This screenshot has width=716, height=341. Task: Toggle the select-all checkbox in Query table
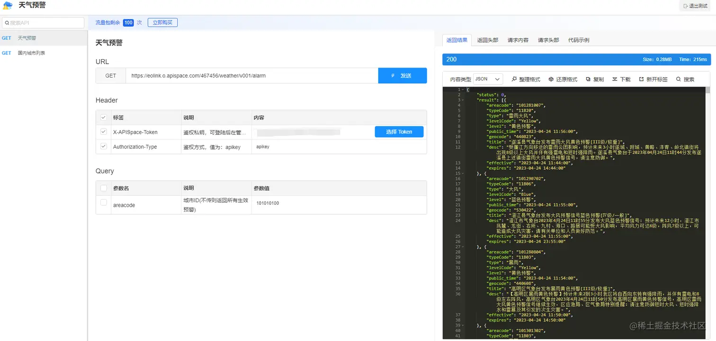[x=103, y=188]
